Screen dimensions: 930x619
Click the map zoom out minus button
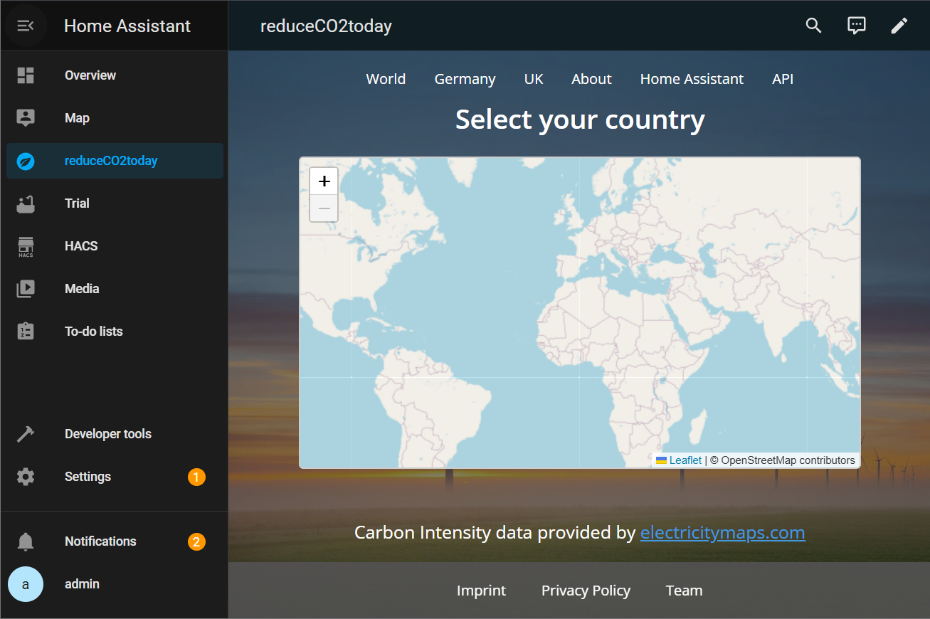coord(324,208)
